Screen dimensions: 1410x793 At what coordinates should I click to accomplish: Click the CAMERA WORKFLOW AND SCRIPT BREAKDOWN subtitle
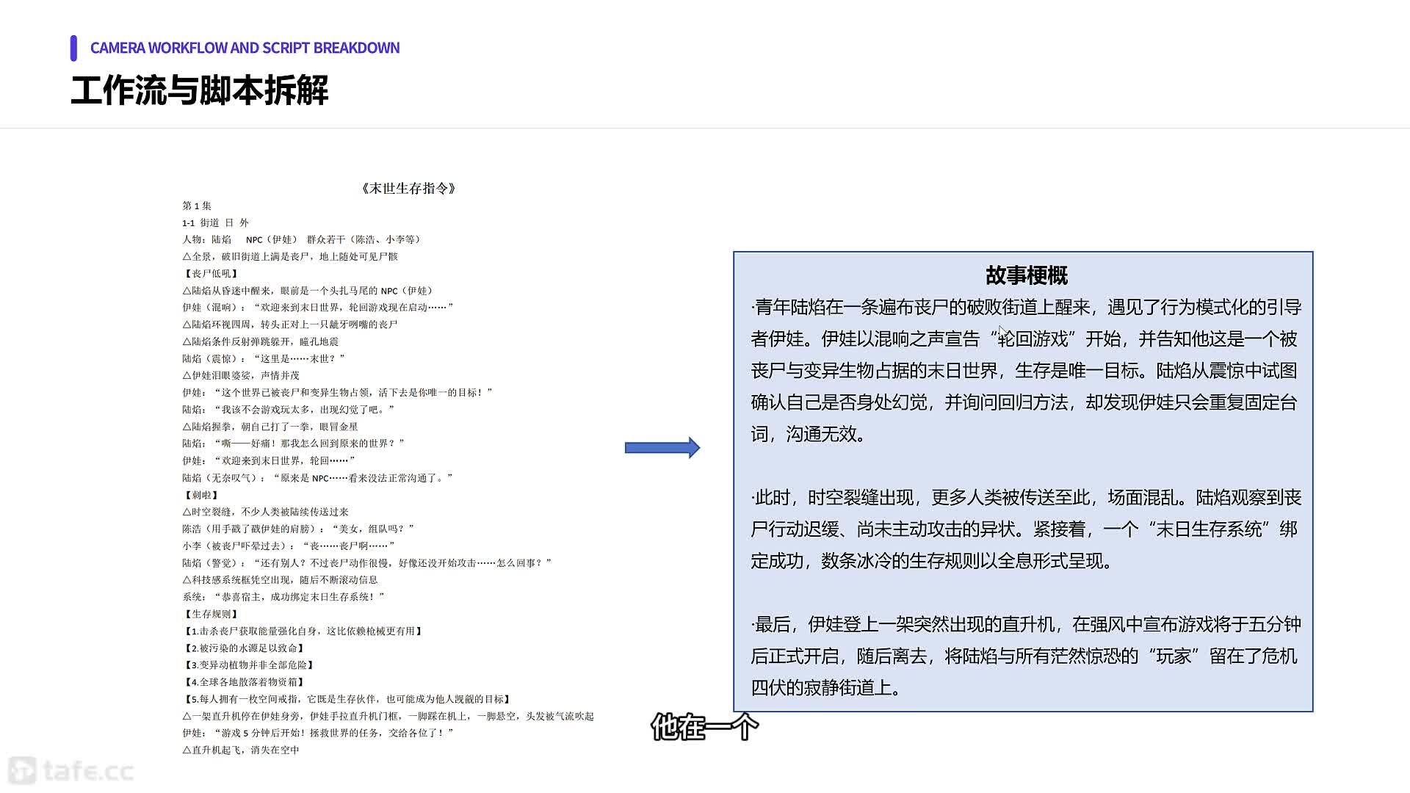click(245, 48)
